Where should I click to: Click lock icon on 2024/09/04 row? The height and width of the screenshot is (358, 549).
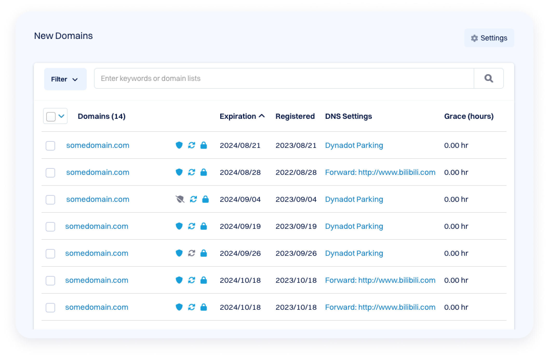tap(205, 199)
